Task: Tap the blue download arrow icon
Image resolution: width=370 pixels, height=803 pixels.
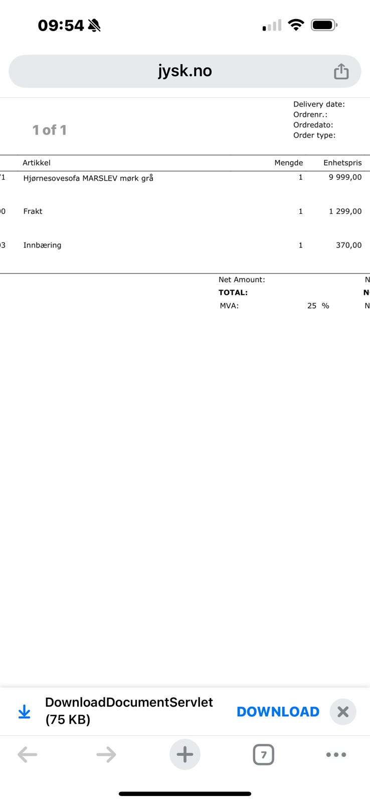Action: 24,712
